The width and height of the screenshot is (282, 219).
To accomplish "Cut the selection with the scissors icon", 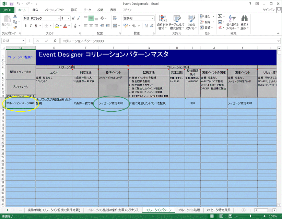I will [15, 16].
